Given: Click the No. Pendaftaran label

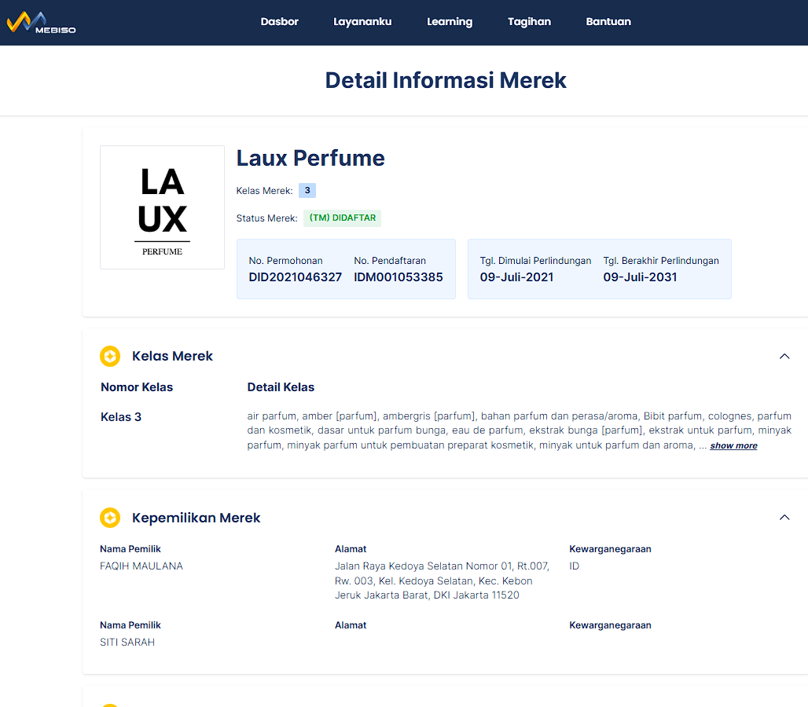Looking at the screenshot, I should point(390,261).
